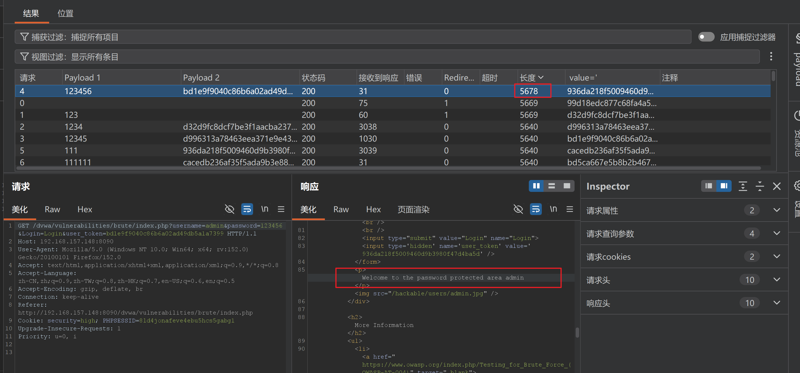Click the 状态码 column header
The height and width of the screenshot is (373, 800).
[x=328, y=77]
